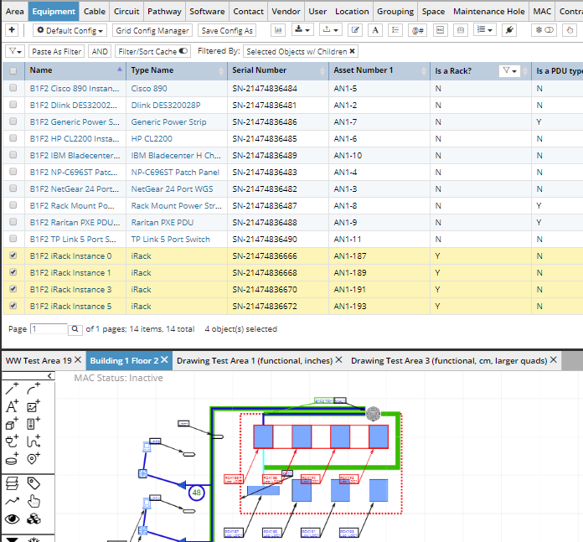Check the B1F2 Raritan PXE PDU checkbox
Image resolution: width=583 pixels, height=542 pixels.
[13, 222]
